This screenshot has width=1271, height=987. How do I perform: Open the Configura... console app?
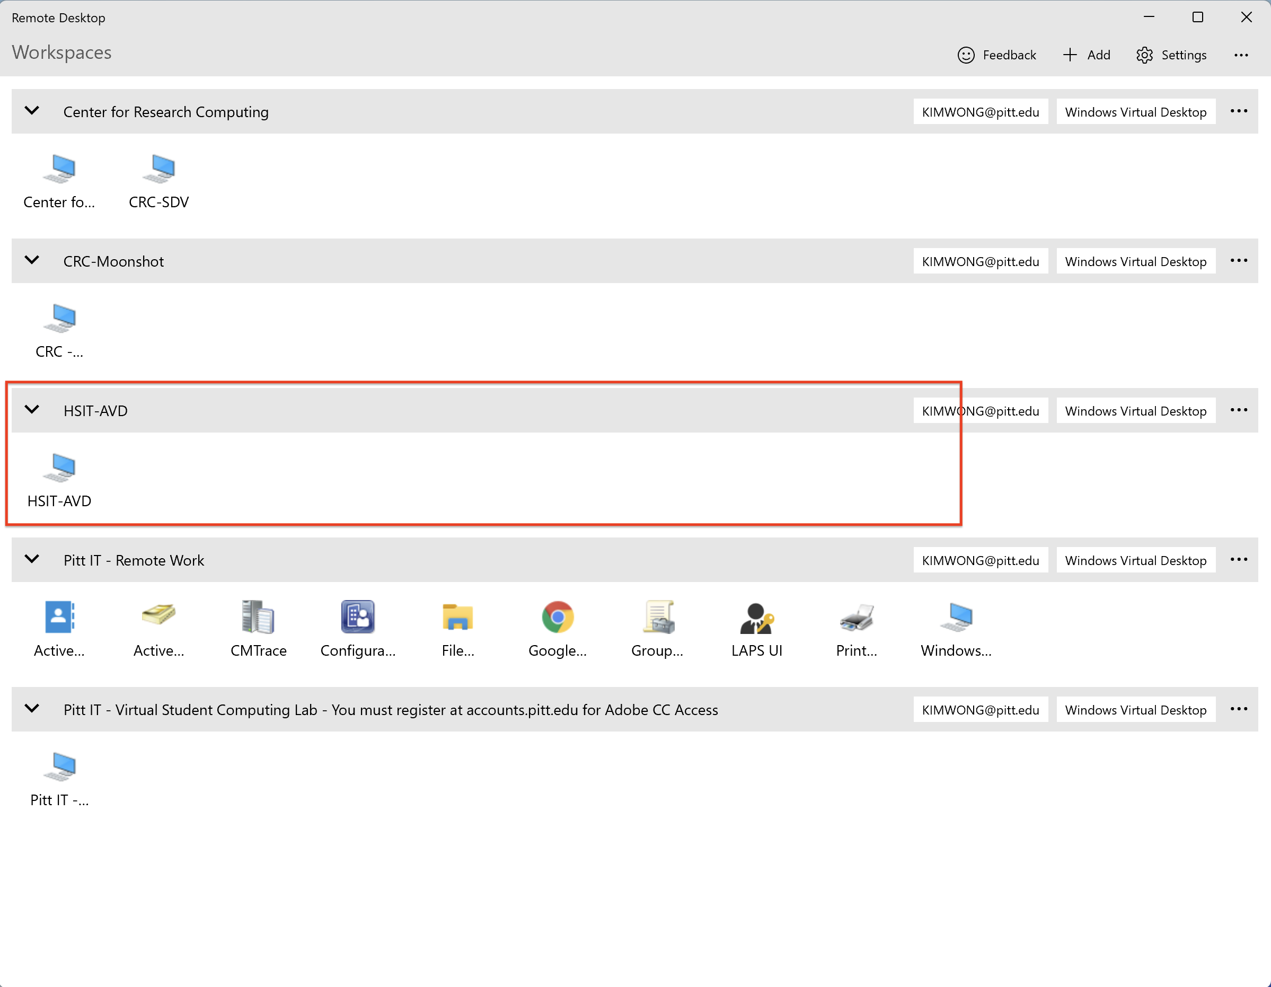click(358, 630)
